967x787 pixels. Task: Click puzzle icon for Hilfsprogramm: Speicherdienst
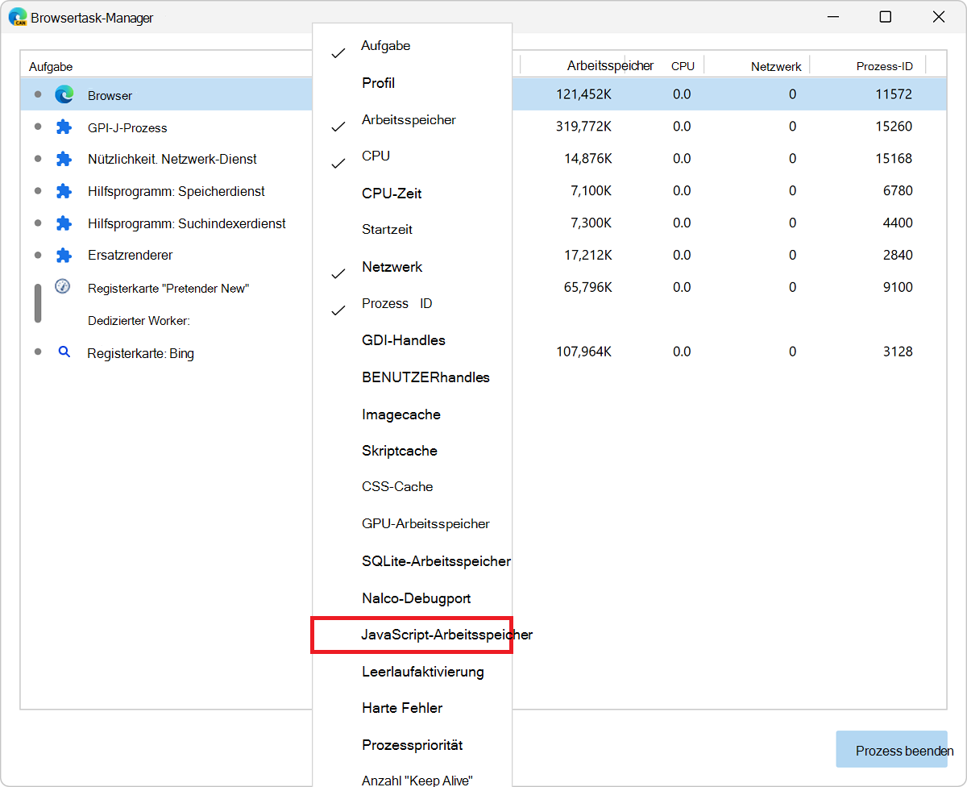tap(64, 191)
